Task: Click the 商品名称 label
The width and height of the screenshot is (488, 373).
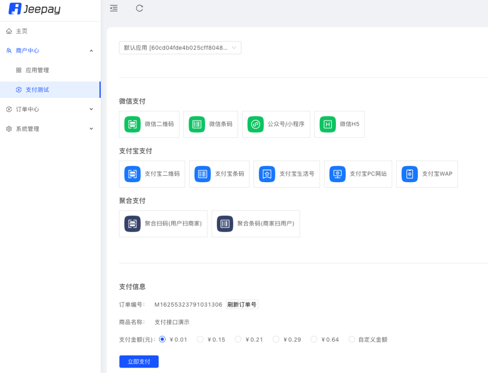Action: coord(132,322)
